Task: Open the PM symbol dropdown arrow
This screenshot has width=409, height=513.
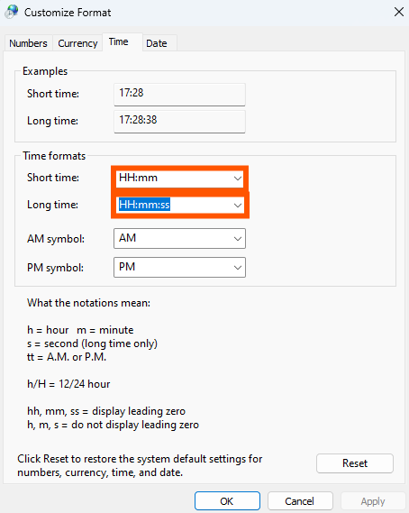Action: click(x=238, y=267)
